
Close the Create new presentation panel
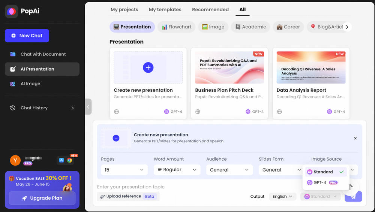[x=355, y=138]
